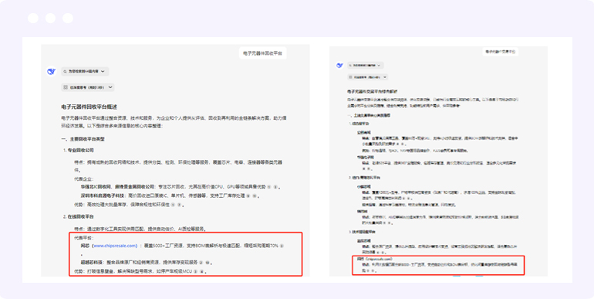Expand the deep thinking chip in right chat
Viewport: 594px width, 299px height.
coord(368,77)
